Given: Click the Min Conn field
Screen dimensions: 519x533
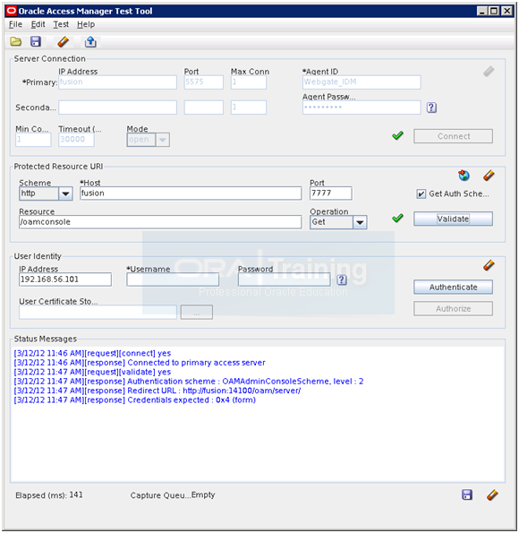Looking at the screenshot, I should pyautogui.click(x=33, y=140).
